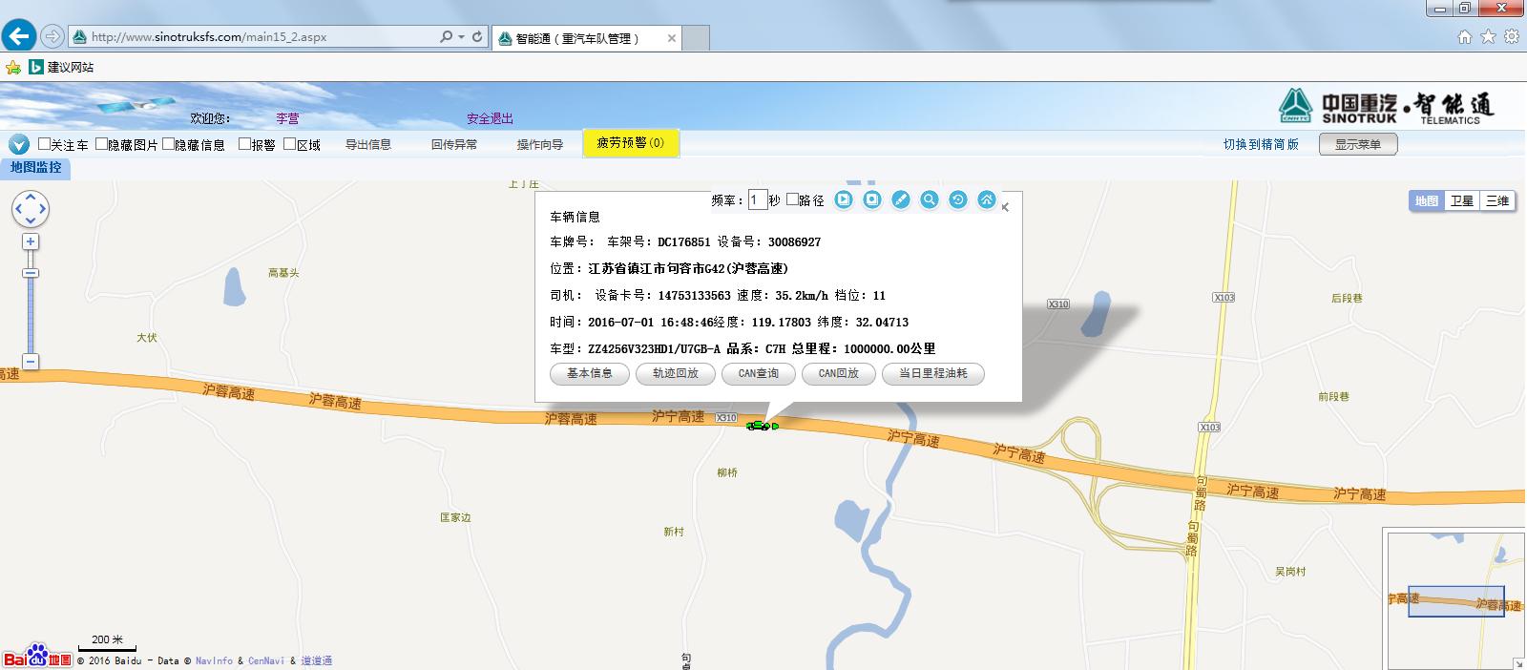Image resolution: width=1527 pixels, height=670 pixels.
Task: Close the vehicle info popup
Action: (1005, 207)
